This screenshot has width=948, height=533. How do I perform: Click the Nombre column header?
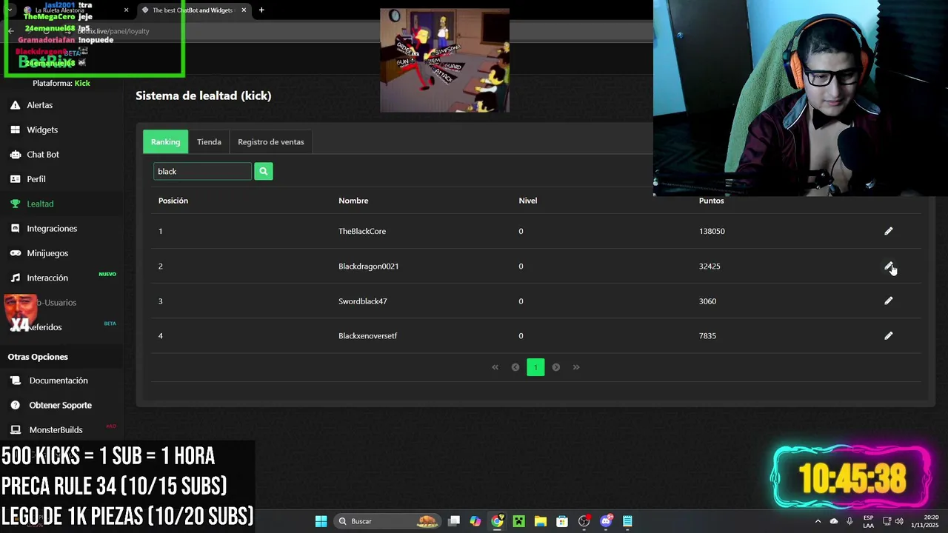coord(353,201)
